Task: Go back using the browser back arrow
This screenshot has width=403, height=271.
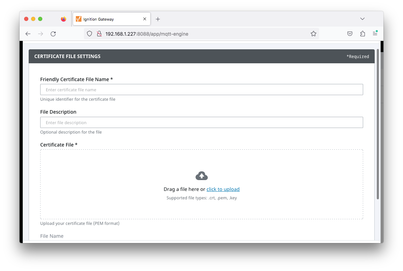Action: 28,34
